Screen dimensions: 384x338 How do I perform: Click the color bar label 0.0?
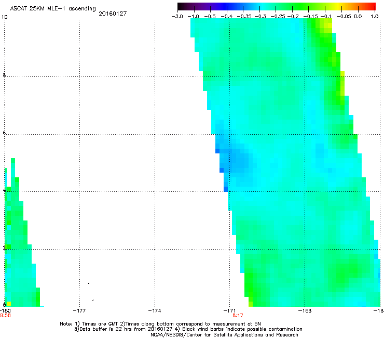coord(358,17)
